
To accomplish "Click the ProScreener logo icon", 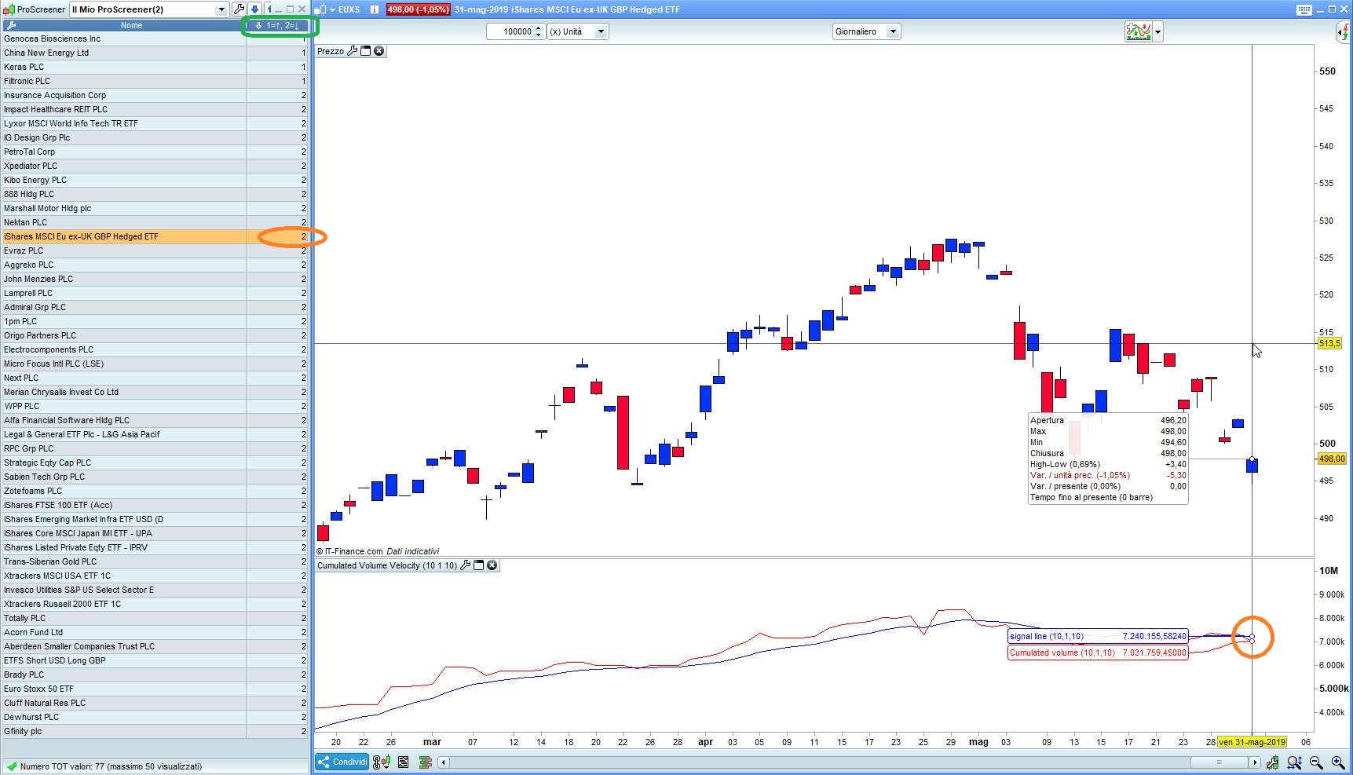I will (9, 9).
